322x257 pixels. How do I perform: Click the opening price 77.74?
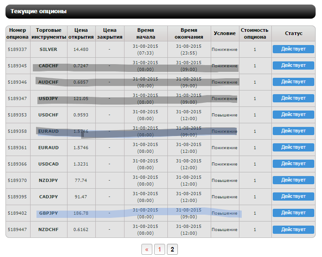click(81, 181)
